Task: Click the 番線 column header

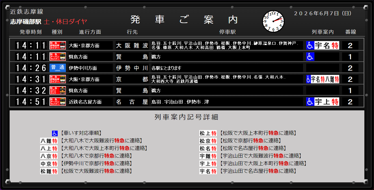Action: [x=351, y=32]
